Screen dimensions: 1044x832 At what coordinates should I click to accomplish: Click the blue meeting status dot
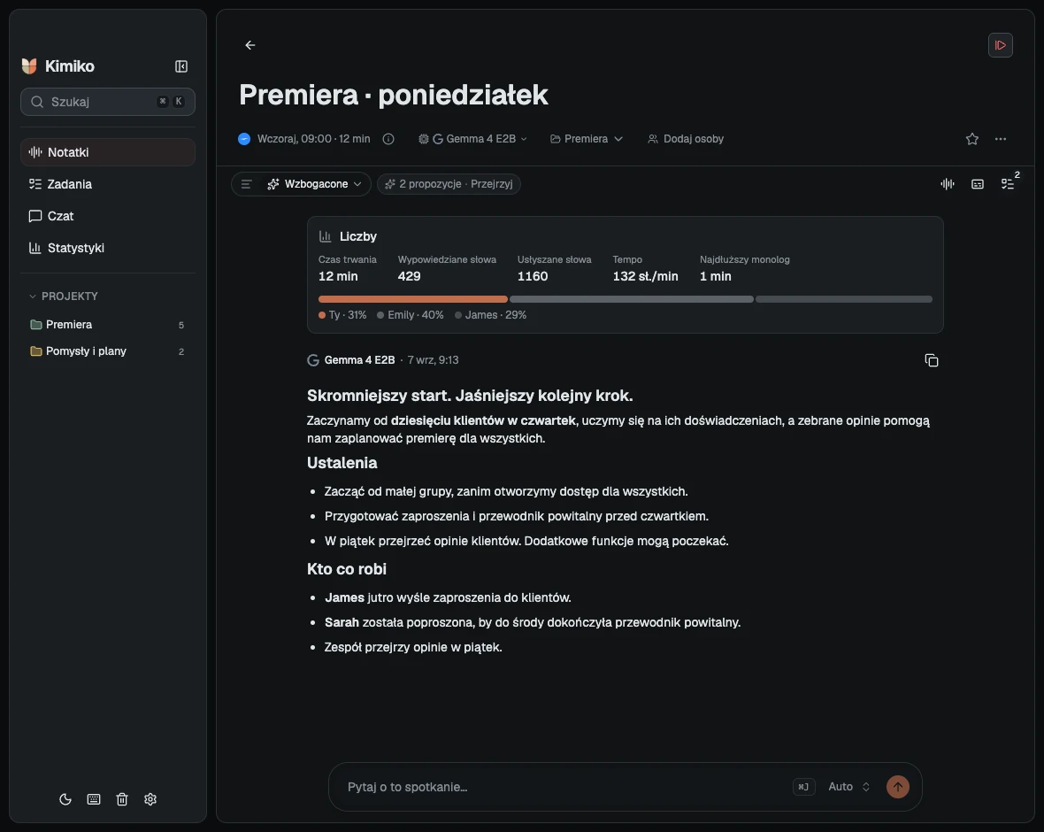click(244, 139)
